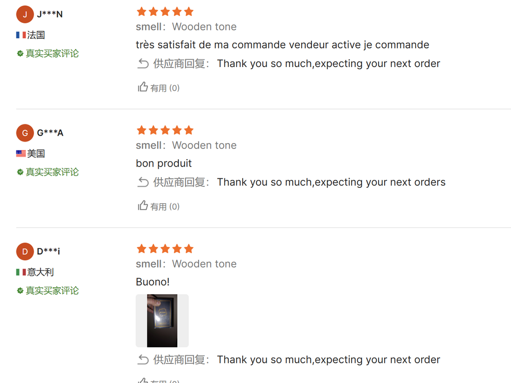Click the verified badge under D***i
Image resolution: width=511 pixels, height=383 pixels.
coord(20,291)
